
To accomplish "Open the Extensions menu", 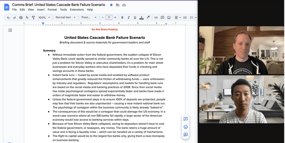I will pyautogui.click(x=77, y=9).
